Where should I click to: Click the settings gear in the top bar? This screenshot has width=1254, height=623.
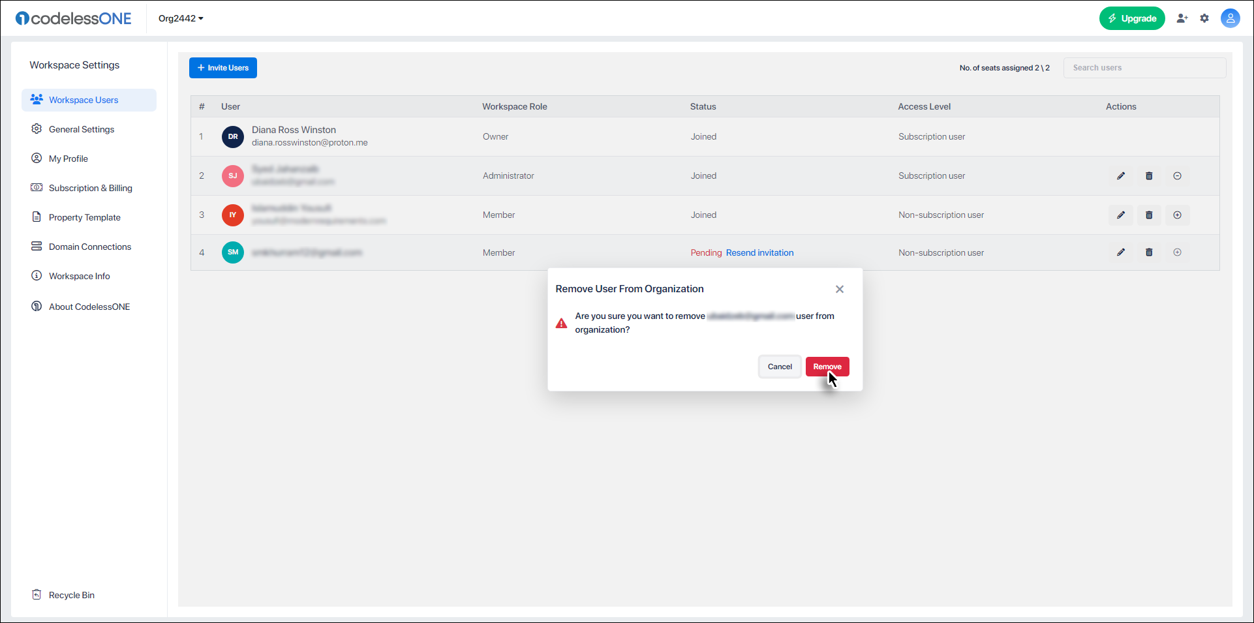(1205, 18)
